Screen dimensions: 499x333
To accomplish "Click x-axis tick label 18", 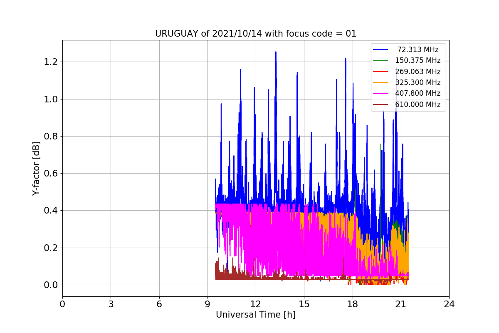I will 353,304.
